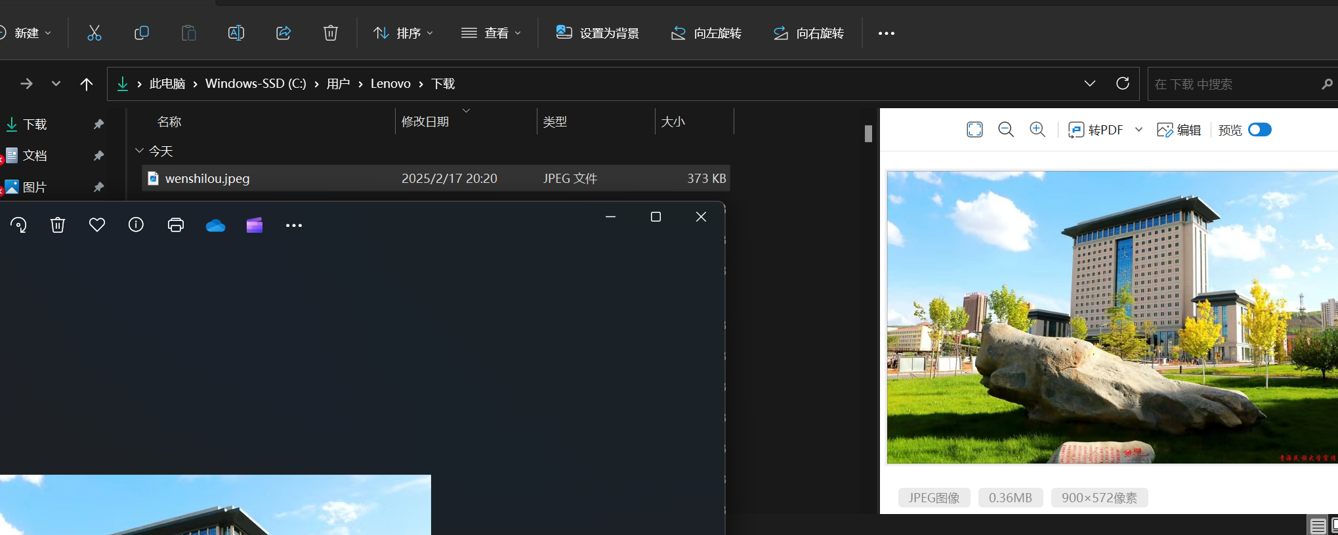Collapse the 今天 group
This screenshot has width=1338, height=535.
click(x=139, y=151)
